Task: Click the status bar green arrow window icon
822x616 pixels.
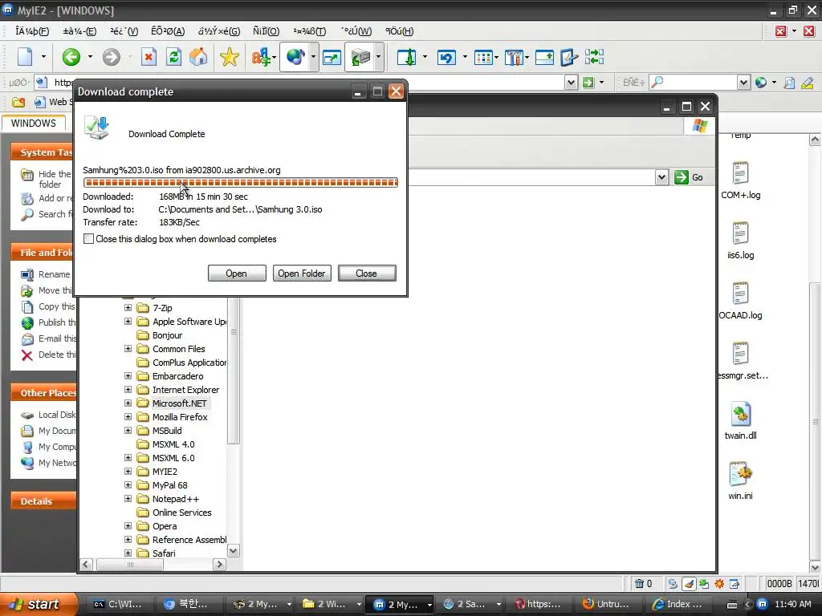Action: [704, 584]
